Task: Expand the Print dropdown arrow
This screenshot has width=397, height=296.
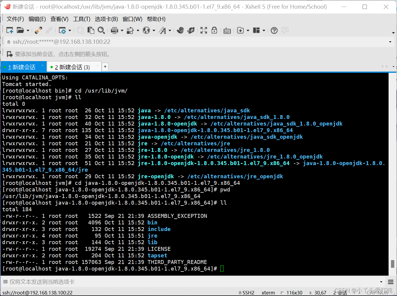Action: (122, 31)
